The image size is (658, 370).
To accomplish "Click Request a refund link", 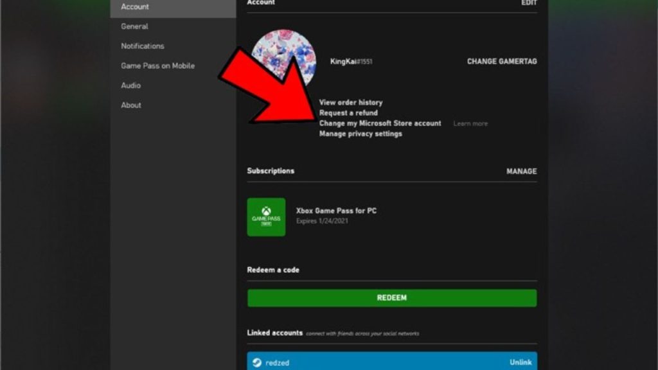I will tap(348, 113).
